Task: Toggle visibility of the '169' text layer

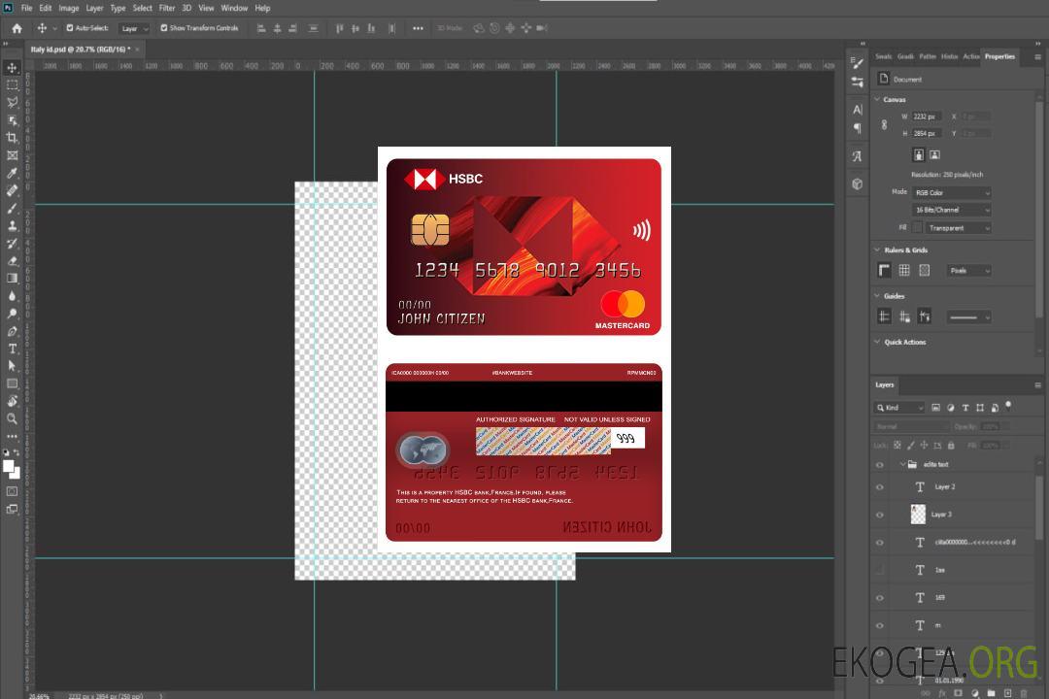Action: pos(880,598)
